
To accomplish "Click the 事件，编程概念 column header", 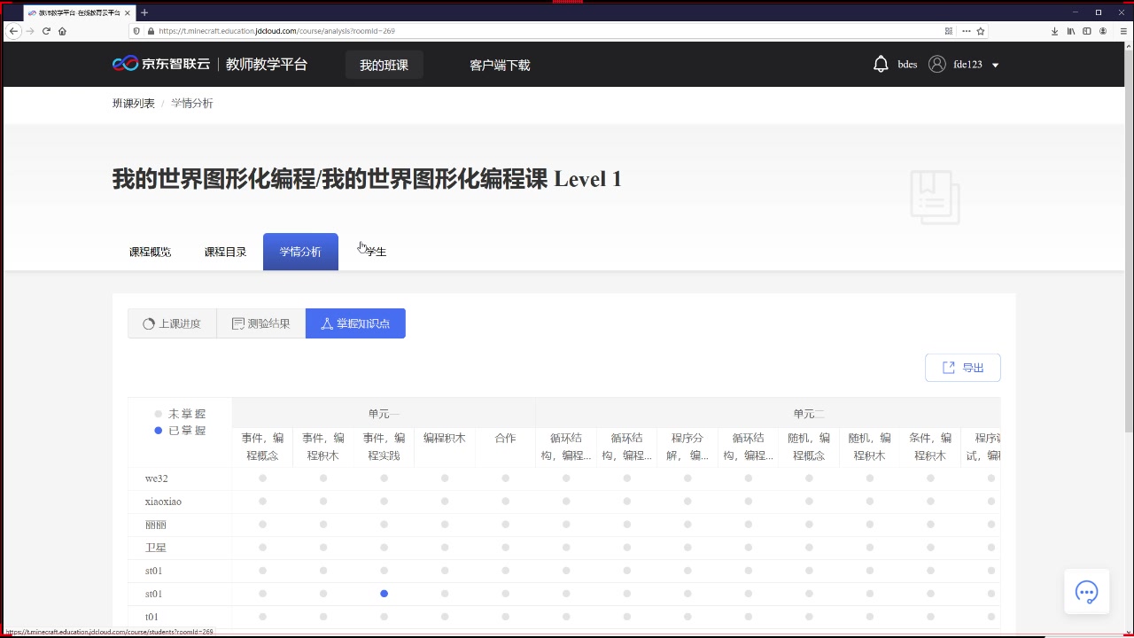I will (262, 447).
